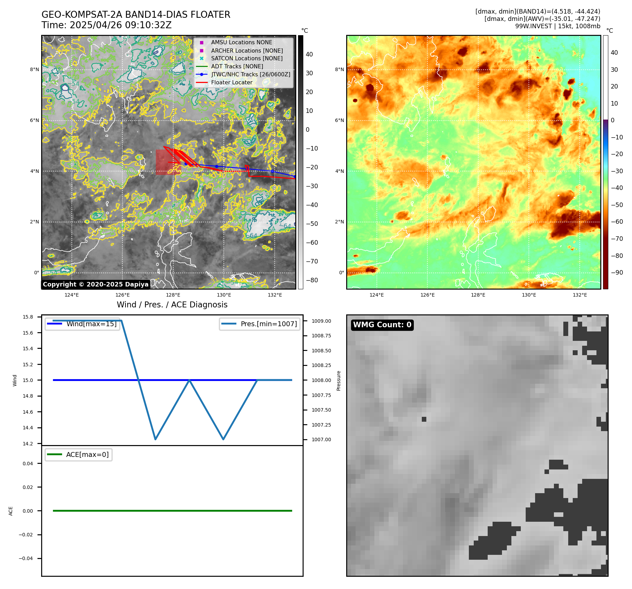Image resolution: width=632 pixels, height=589 pixels.
Task: Click the grayscale temperature colorbar
Action: (x=300, y=162)
